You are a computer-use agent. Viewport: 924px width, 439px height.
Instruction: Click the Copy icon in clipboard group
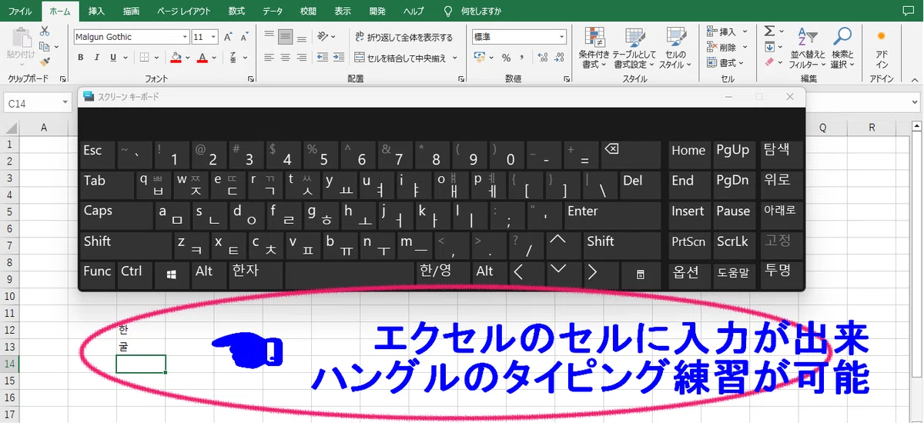tap(45, 47)
